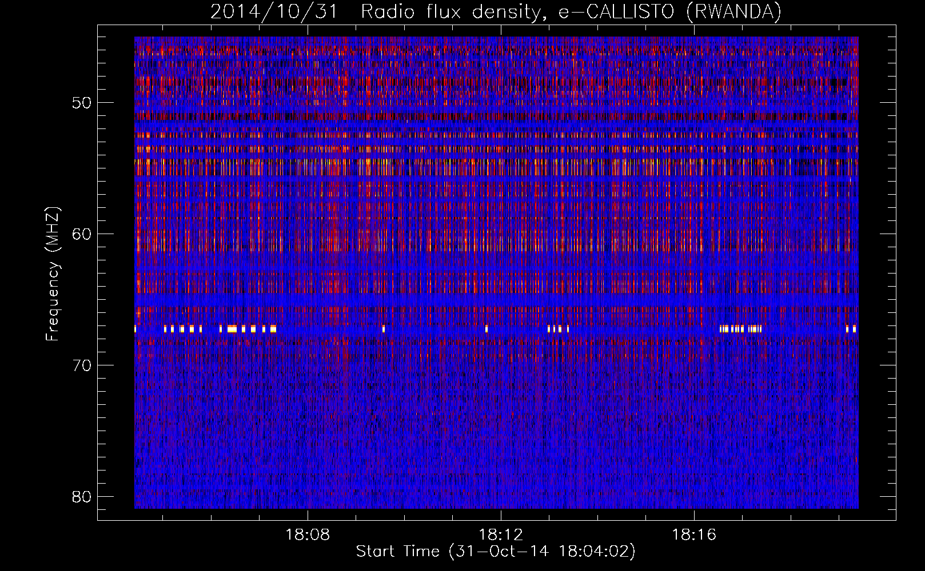Image resolution: width=925 pixels, height=571 pixels.
Task: Click the white bursts at the far right edge
Action: point(851,329)
